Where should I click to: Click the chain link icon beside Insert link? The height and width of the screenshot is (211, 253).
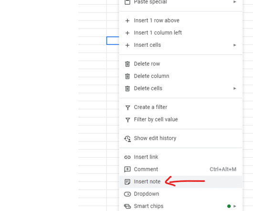[x=127, y=157]
